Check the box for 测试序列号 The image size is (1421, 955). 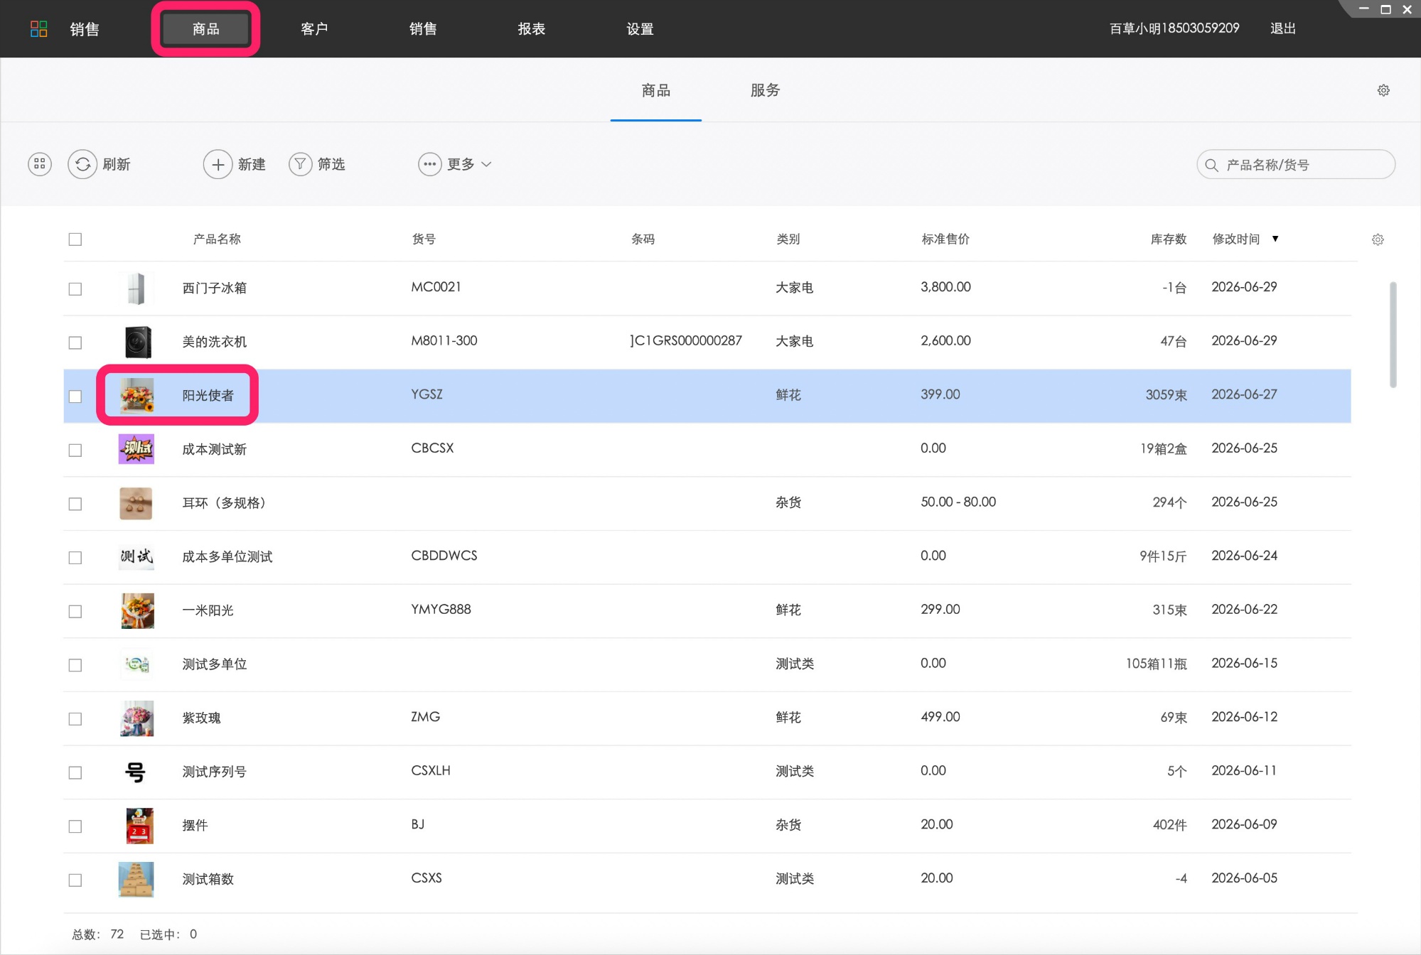75,772
